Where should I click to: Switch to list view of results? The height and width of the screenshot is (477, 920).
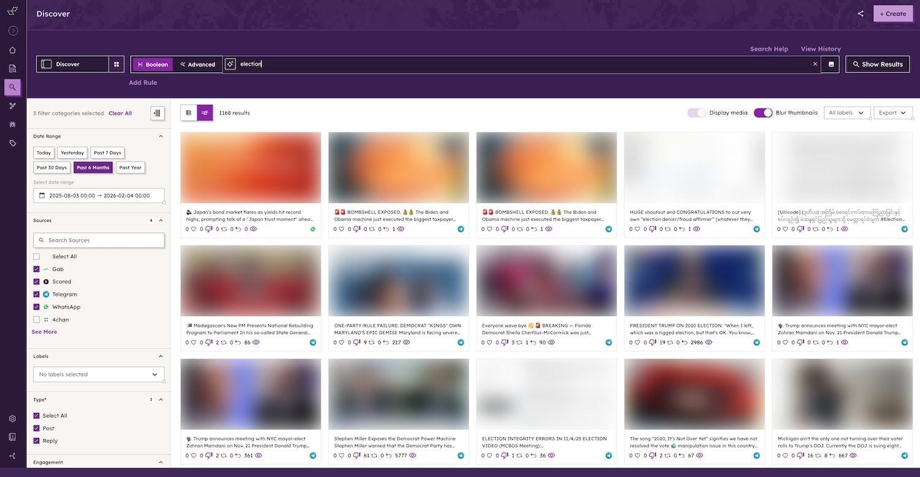[x=188, y=112]
